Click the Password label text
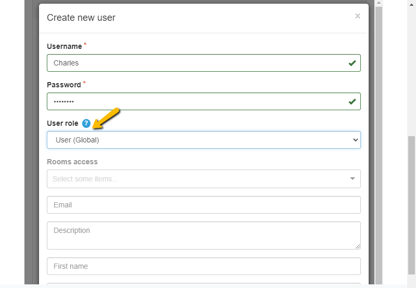 tap(63, 85)
